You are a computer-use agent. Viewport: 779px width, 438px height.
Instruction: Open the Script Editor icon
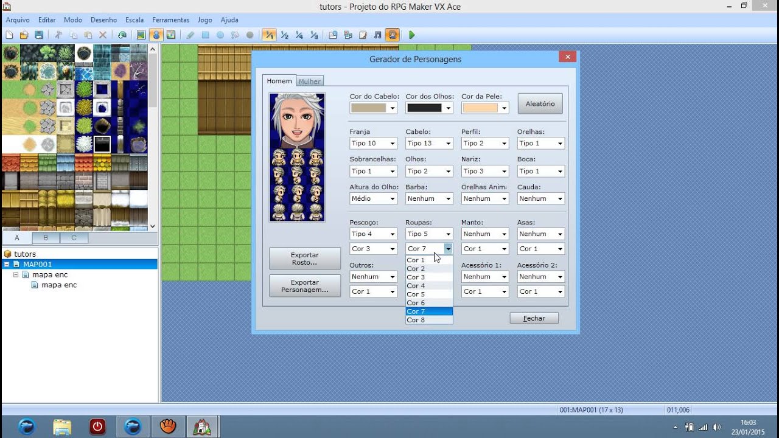(363, 35)
